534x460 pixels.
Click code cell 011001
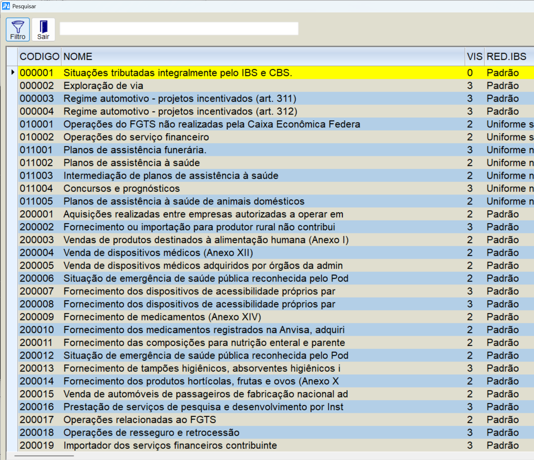(36, 150)
